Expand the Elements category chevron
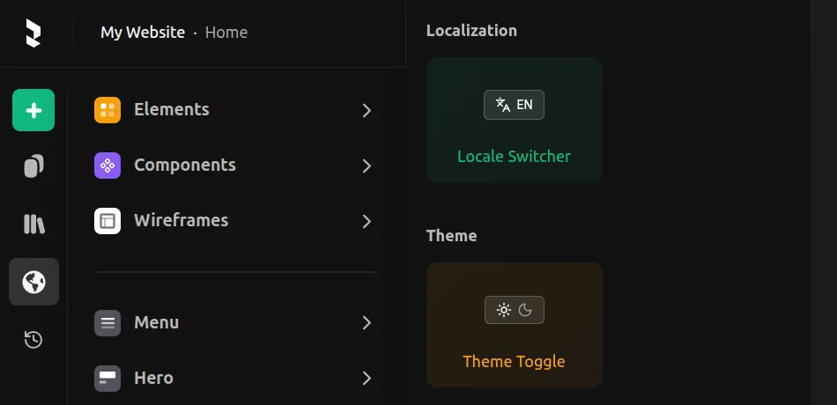The image size is (837, 405). (x=367, y=111)
